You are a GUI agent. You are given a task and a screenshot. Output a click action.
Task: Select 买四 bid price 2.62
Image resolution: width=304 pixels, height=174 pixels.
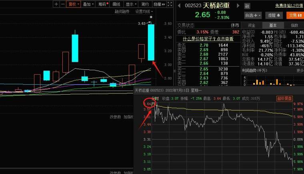tap(204, 83)
